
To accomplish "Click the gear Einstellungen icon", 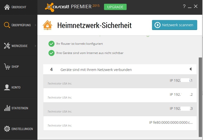I will tap(7, 129).
